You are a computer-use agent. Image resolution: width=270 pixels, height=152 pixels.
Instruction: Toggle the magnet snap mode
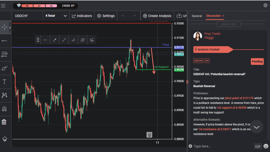coord(4,109)
